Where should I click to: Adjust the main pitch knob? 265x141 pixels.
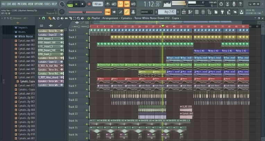tap(62, 12)
